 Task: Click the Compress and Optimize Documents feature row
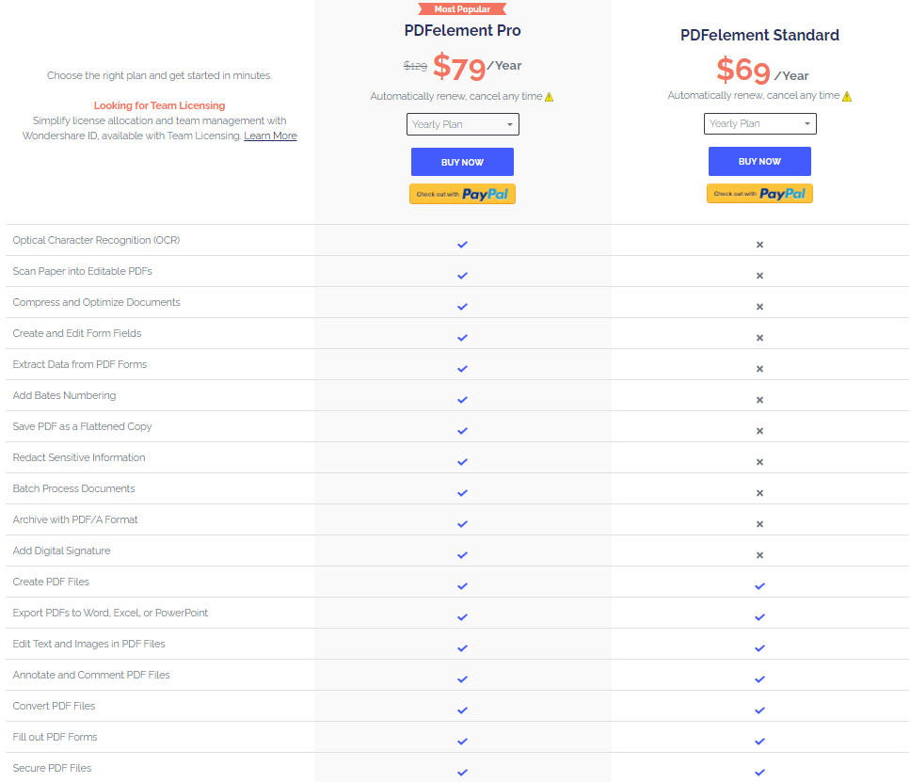point(96,302)
